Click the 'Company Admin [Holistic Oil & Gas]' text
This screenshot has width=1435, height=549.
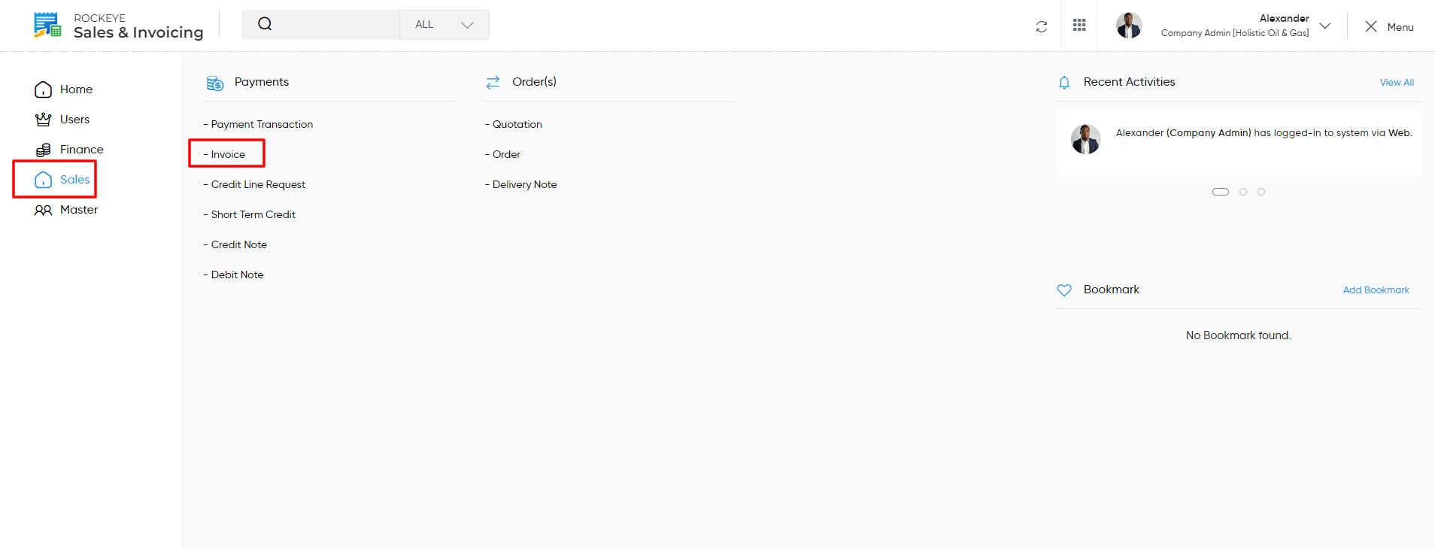(1235, 33)
